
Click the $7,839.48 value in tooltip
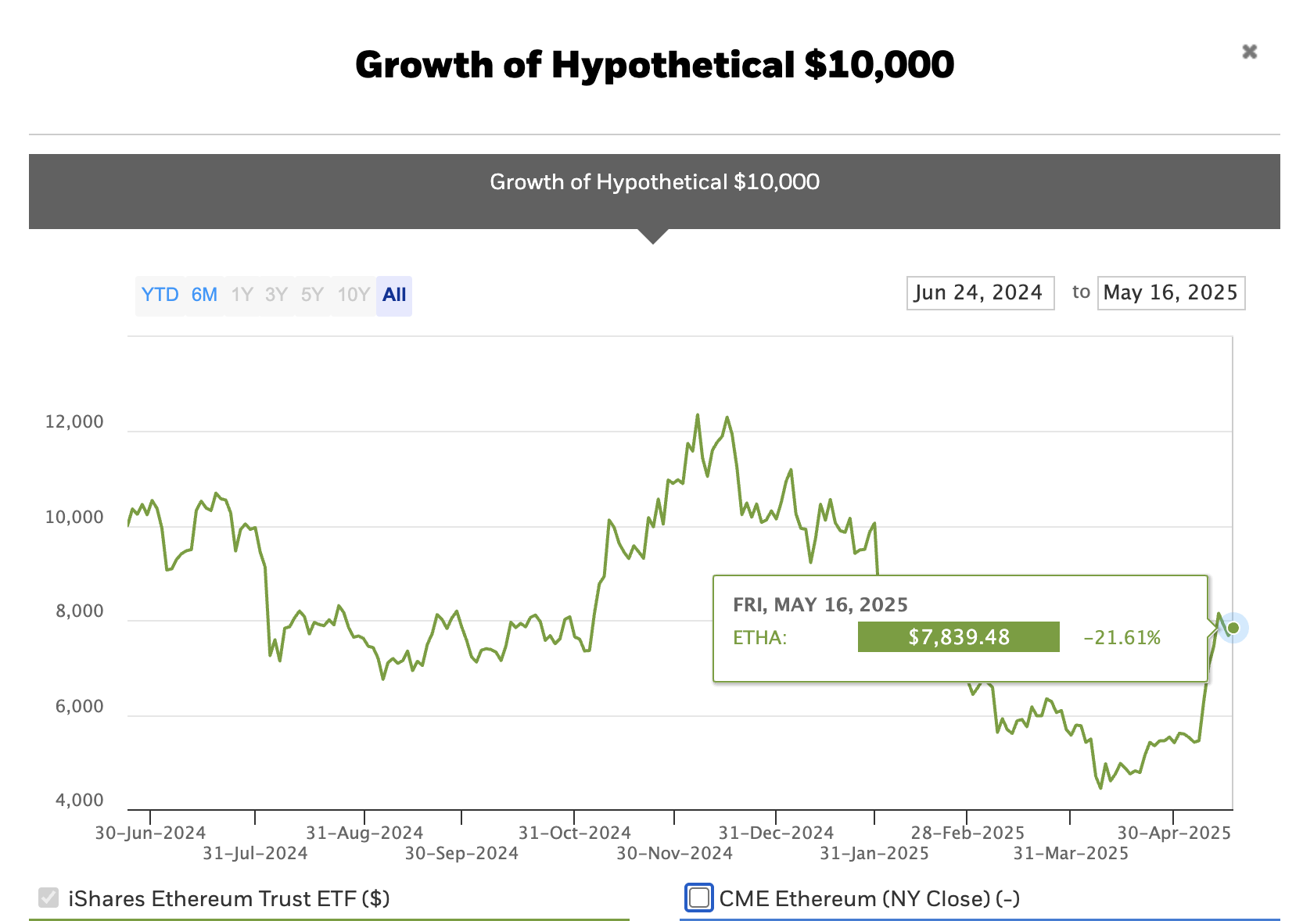point(959,637)
